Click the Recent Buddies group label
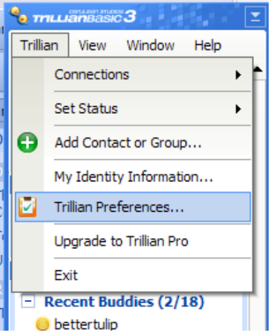Screen dimensions: 269x331 124,301
